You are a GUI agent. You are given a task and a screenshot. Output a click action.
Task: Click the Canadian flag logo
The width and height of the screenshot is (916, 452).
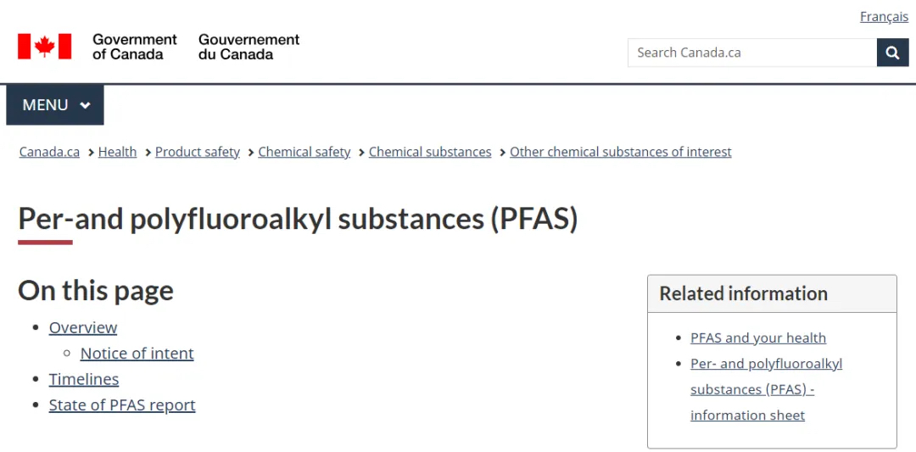(x=44, y=47)
